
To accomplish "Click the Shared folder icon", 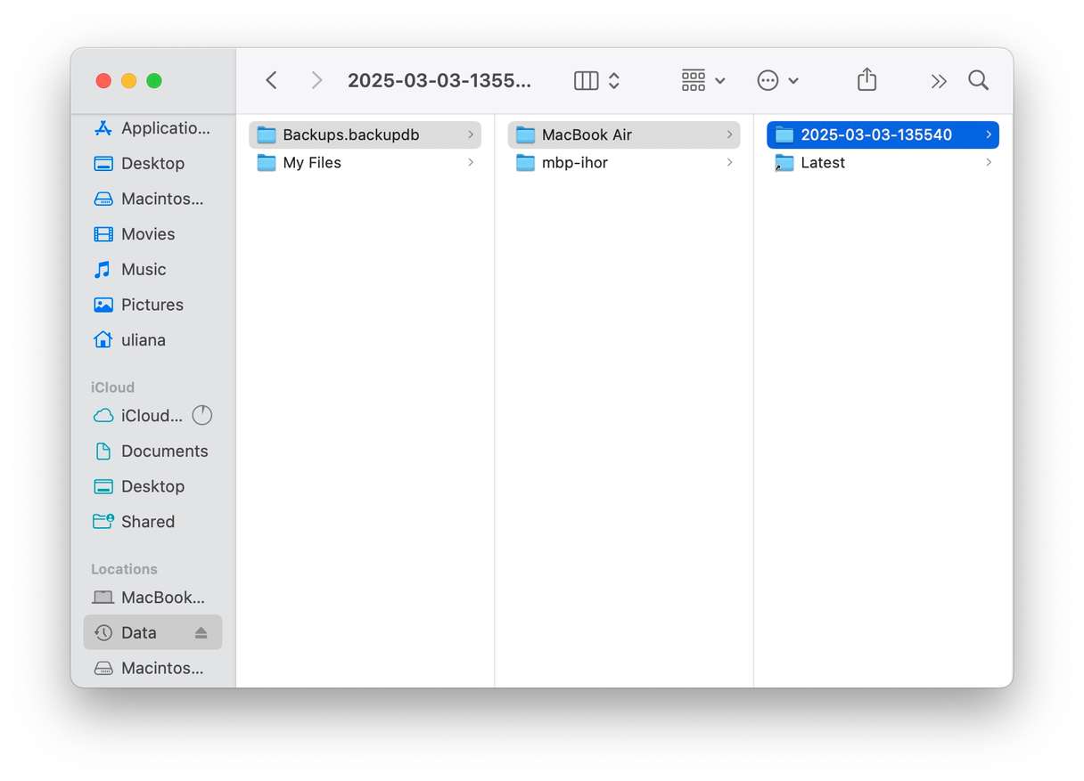I will tap(103, 522).
